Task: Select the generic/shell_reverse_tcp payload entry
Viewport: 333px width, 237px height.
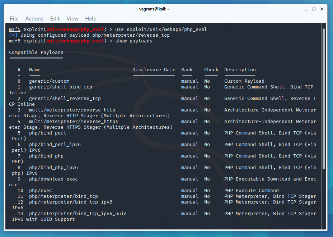Action: click(60, 98)
